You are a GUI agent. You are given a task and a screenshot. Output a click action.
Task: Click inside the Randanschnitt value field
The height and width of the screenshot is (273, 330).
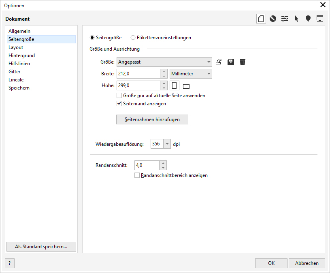(147, 165)
